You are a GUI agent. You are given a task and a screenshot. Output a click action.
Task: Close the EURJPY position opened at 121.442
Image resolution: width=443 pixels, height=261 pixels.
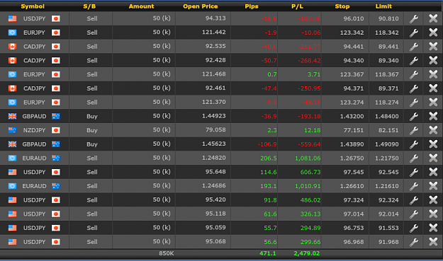433,33
